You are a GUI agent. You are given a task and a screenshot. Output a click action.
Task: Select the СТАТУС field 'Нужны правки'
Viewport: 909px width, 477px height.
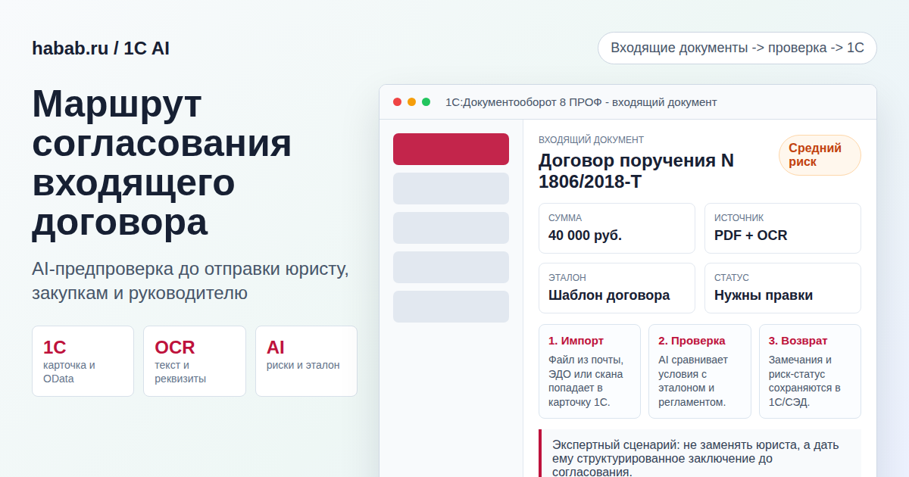(x=782, y=288)
